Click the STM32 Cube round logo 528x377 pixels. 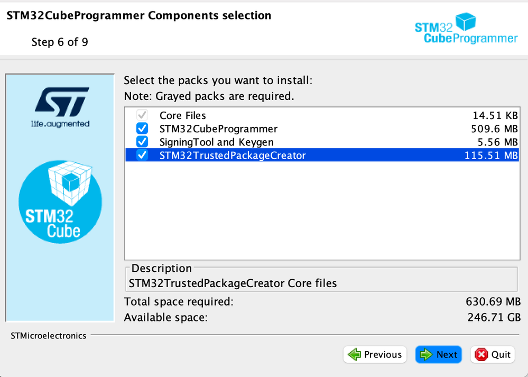[60, 201]
